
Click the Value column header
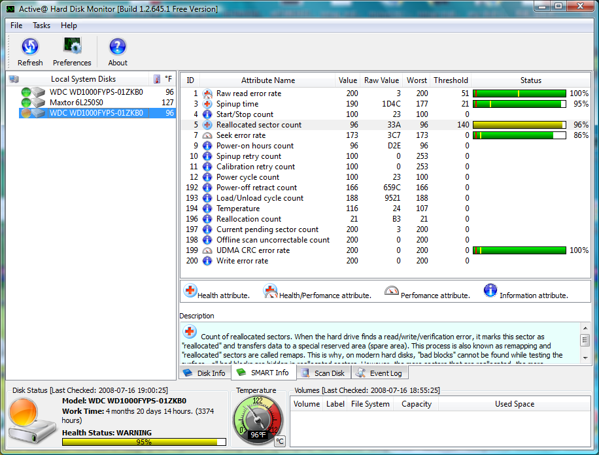(x=348, y=80)
